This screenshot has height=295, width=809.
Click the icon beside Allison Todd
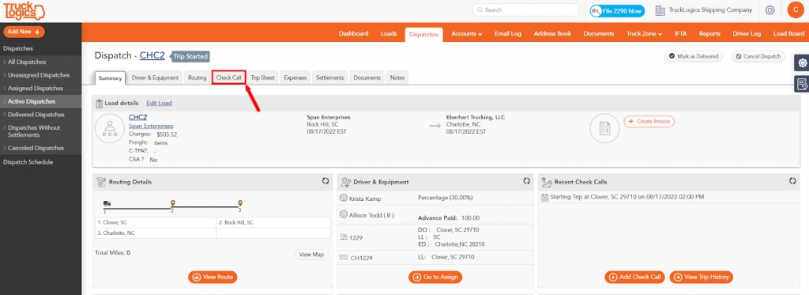(x=343, y=214)
